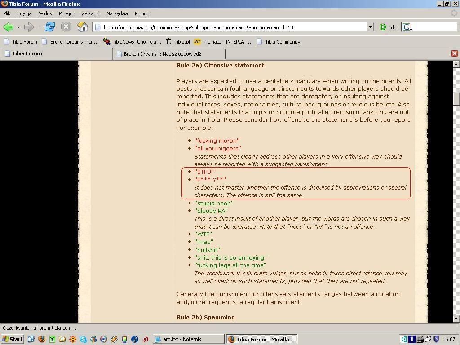Go back with the green Back arrow
This screenshot has height=345, width=460.
pos(8,27)
